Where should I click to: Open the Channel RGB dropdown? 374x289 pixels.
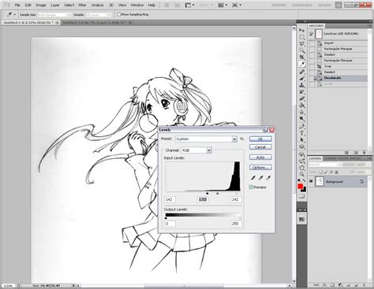196,150
